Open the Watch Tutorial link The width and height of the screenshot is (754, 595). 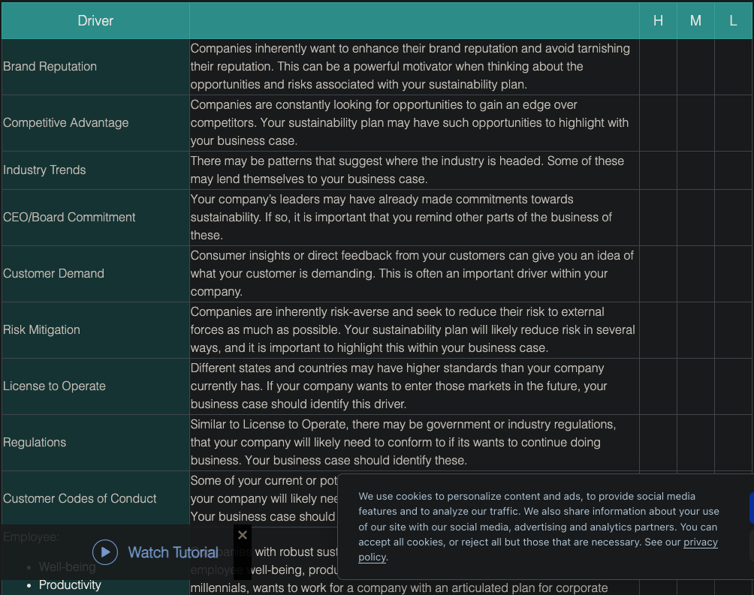click(173, 552)
